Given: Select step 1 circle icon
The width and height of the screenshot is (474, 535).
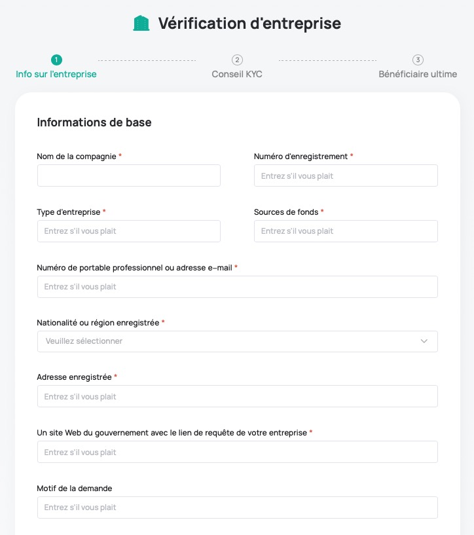Looking at the screenshot, I should click(56, 60).
